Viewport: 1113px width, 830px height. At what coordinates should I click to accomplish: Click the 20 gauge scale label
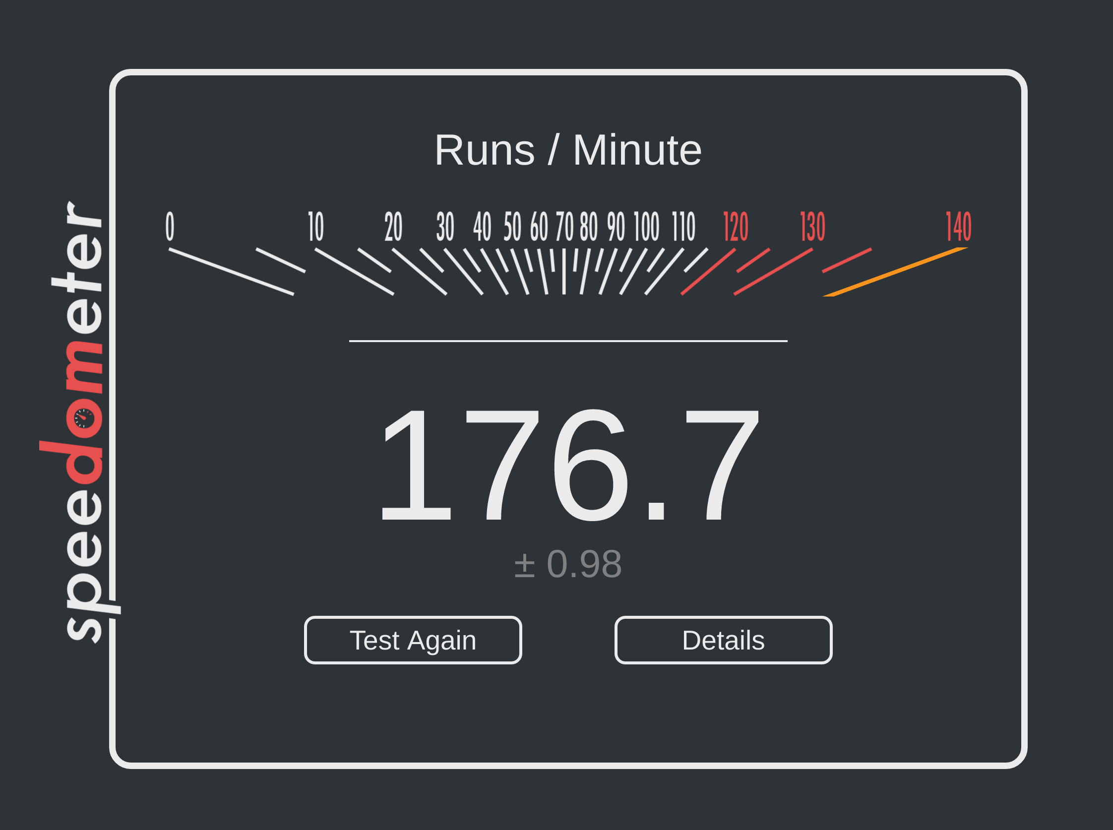pyautogui.click(x=393, y=227)
